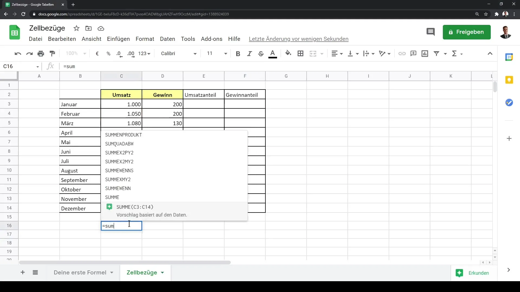520x292 pixels.
Task: Open the borders menu
Action: [300, 54]
